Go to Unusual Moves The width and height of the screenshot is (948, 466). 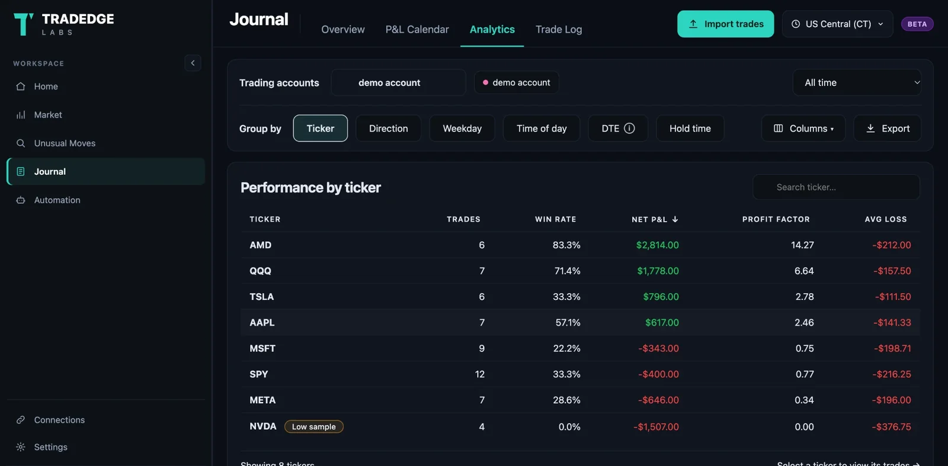(x=106, y=143)
